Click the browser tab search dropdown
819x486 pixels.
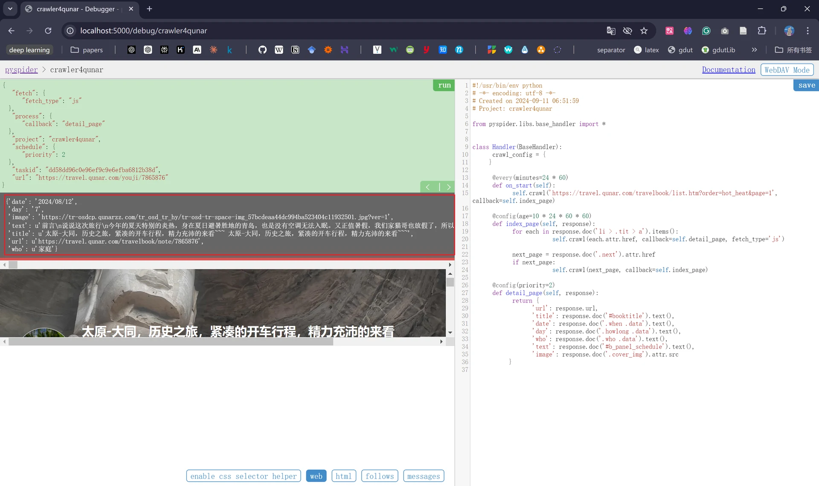pyautogui.click(x=10, y=9)
